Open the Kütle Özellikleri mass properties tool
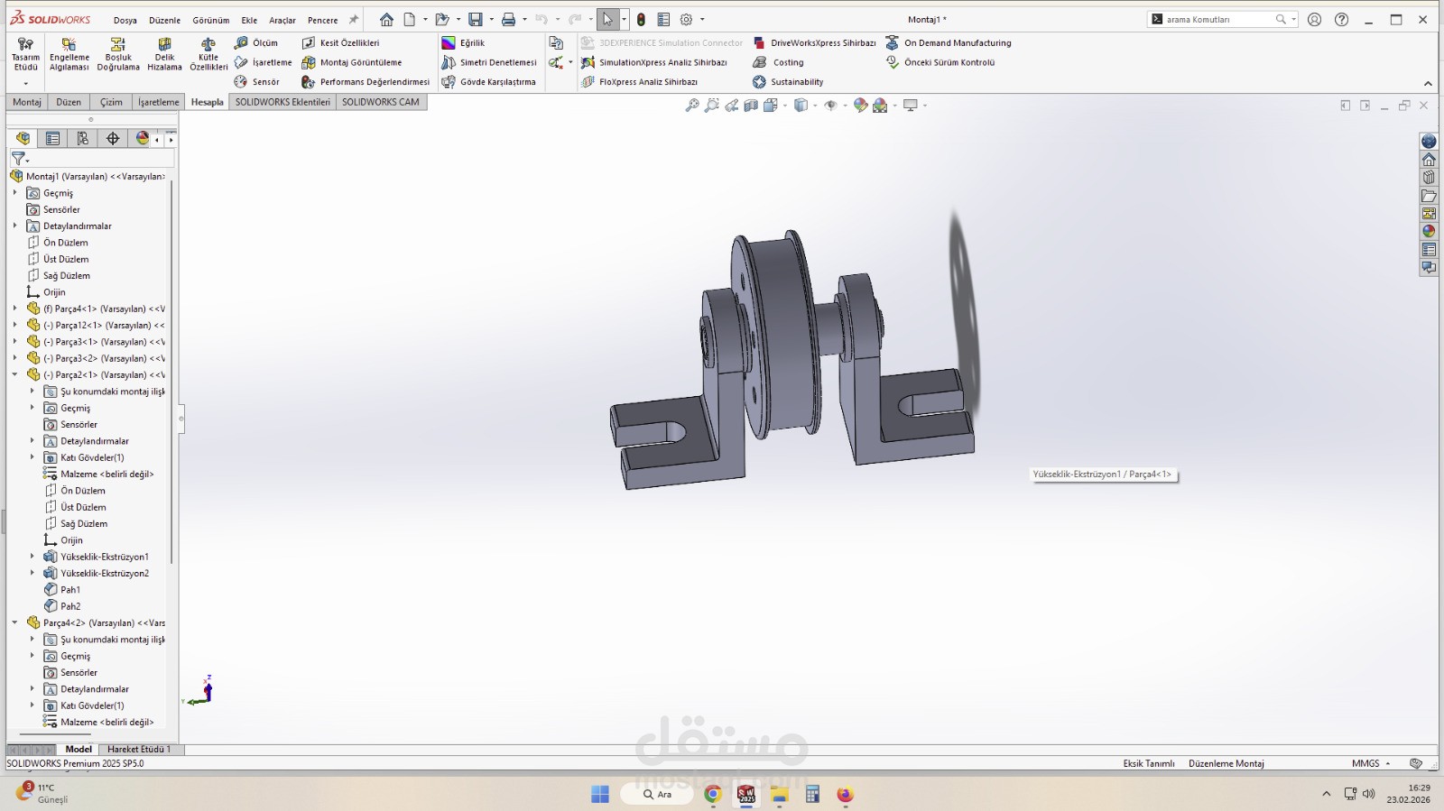 [x=208, y=54]
